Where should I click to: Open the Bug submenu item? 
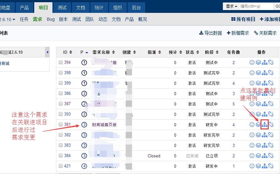51,19
